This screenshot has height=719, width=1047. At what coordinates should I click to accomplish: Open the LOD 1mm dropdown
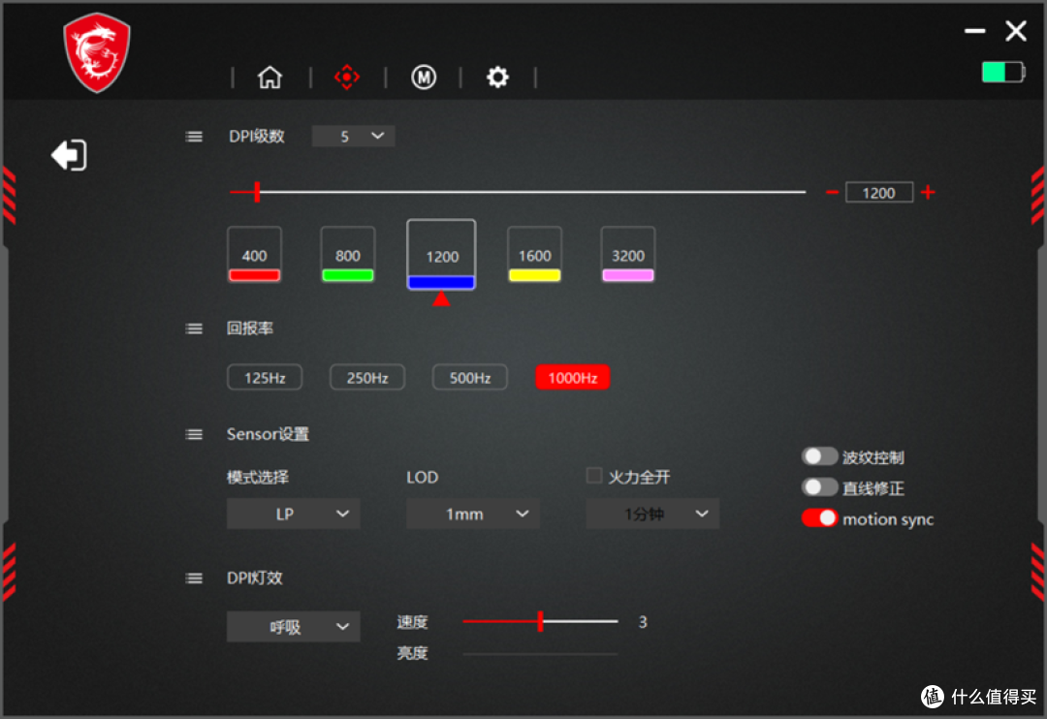pyautogui.click(x=473, y=514)
